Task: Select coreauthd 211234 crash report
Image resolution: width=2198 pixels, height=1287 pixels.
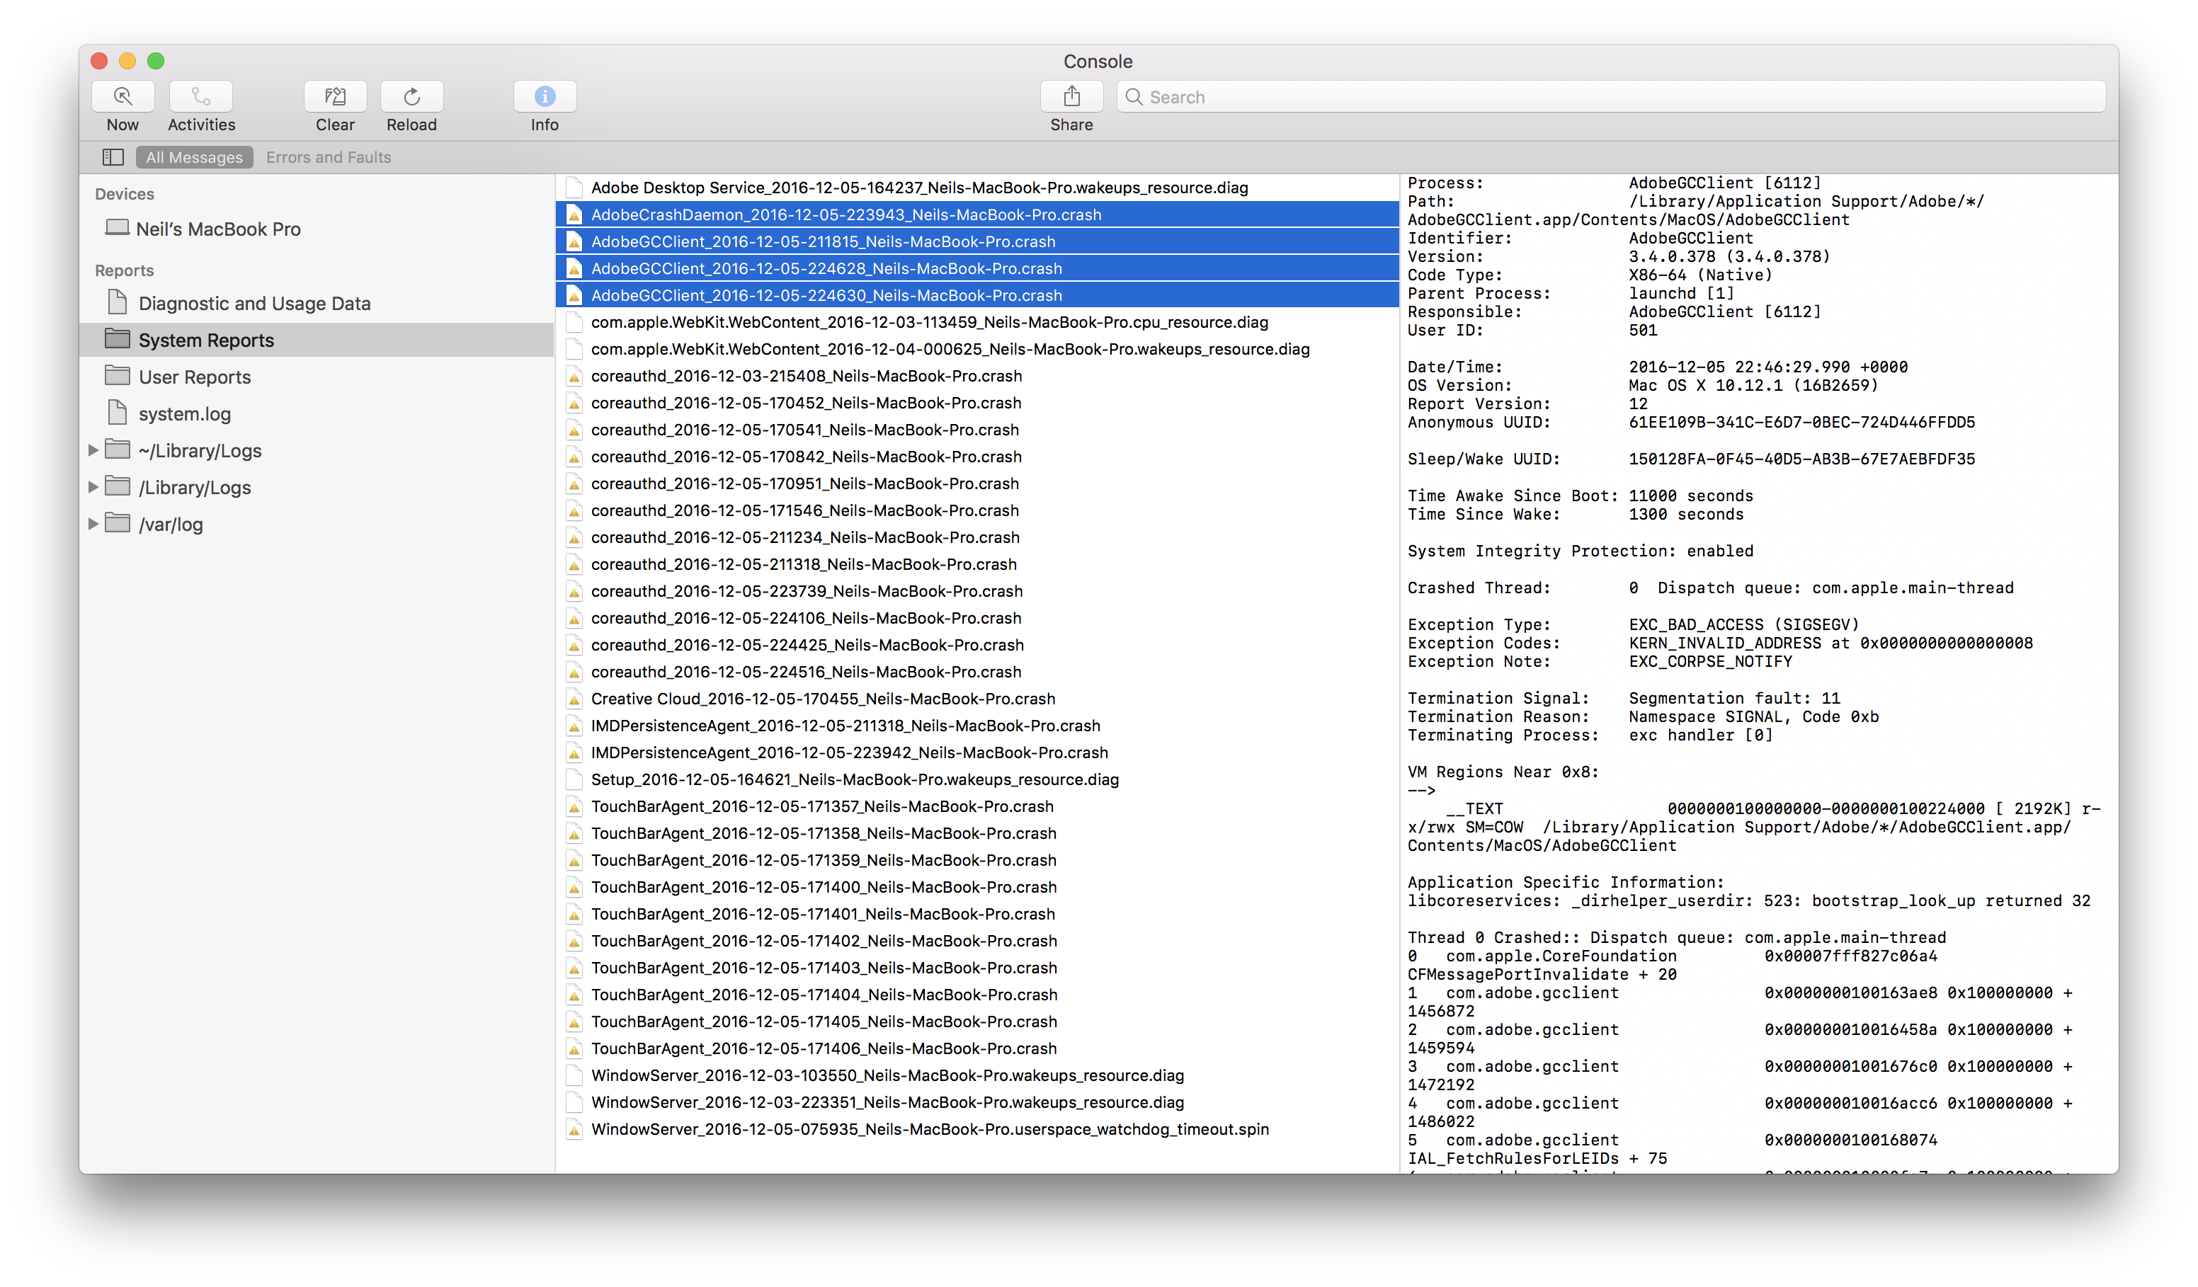Action: point(977,537)
